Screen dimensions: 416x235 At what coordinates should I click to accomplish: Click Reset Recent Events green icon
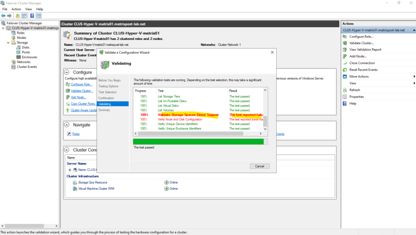point(344,70)
